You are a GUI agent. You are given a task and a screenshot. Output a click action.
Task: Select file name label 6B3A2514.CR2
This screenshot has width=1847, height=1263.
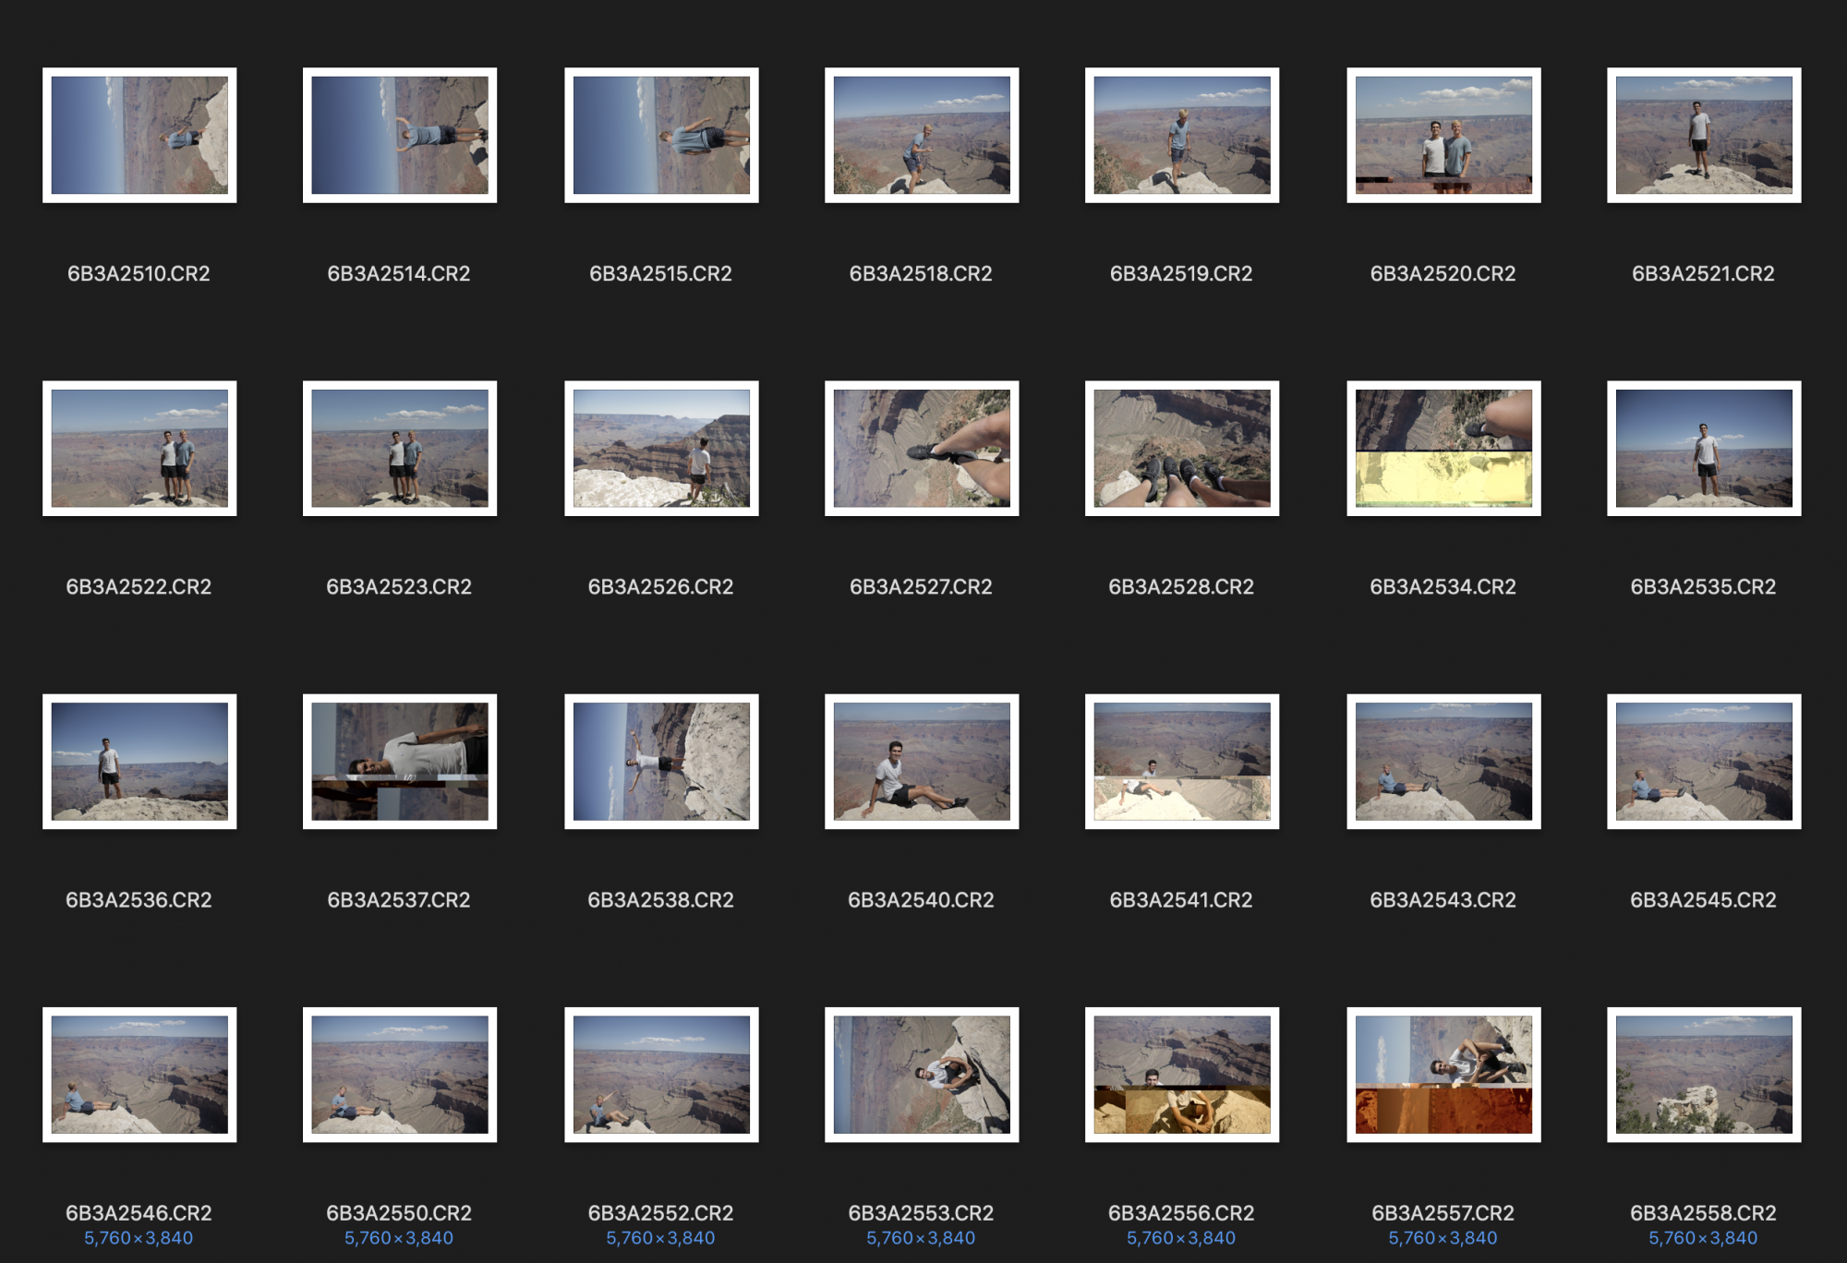[399, 273]
